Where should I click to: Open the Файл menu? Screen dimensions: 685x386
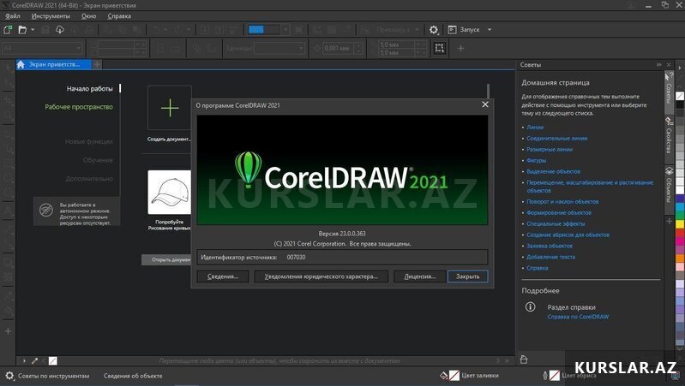(x=13, y=15)
